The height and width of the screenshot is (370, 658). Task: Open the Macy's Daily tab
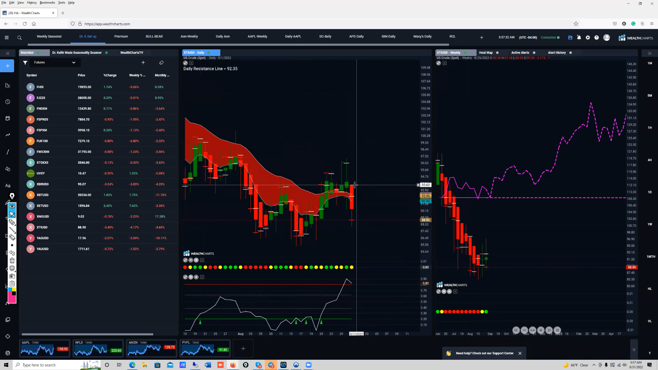[x=422, y=36]
